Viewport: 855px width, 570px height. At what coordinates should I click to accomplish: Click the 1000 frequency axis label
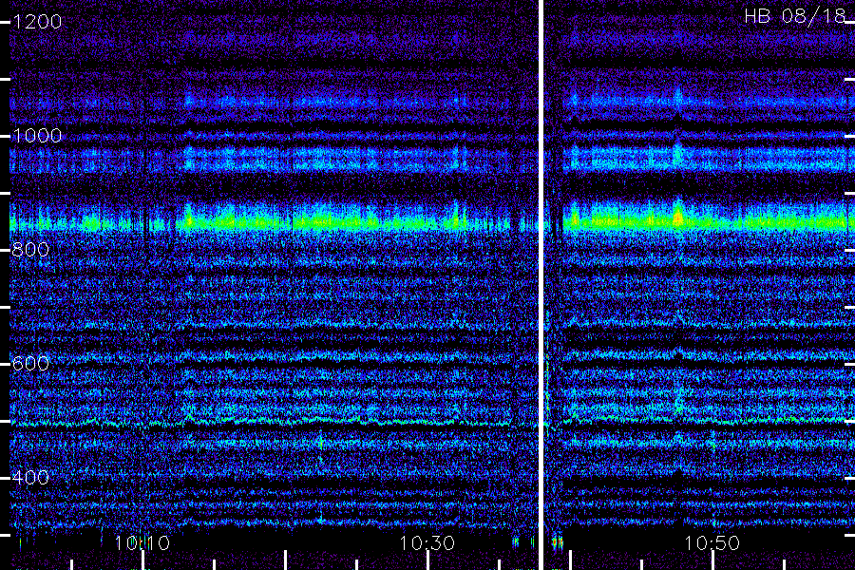point(37,136)
